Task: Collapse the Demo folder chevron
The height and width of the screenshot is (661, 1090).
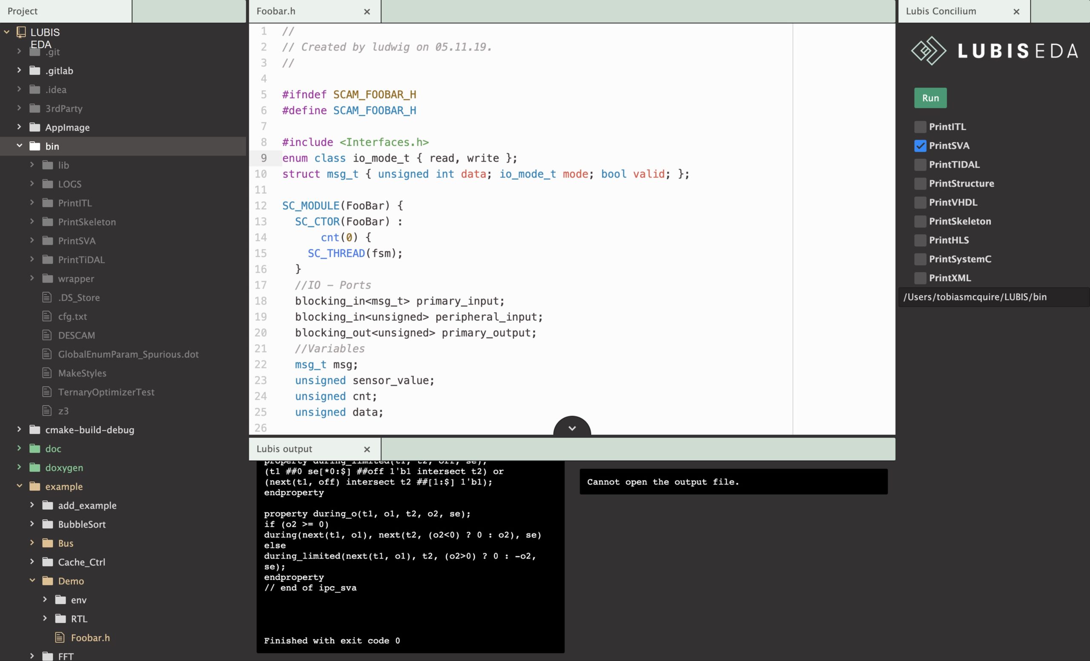Action: [32, 580]
